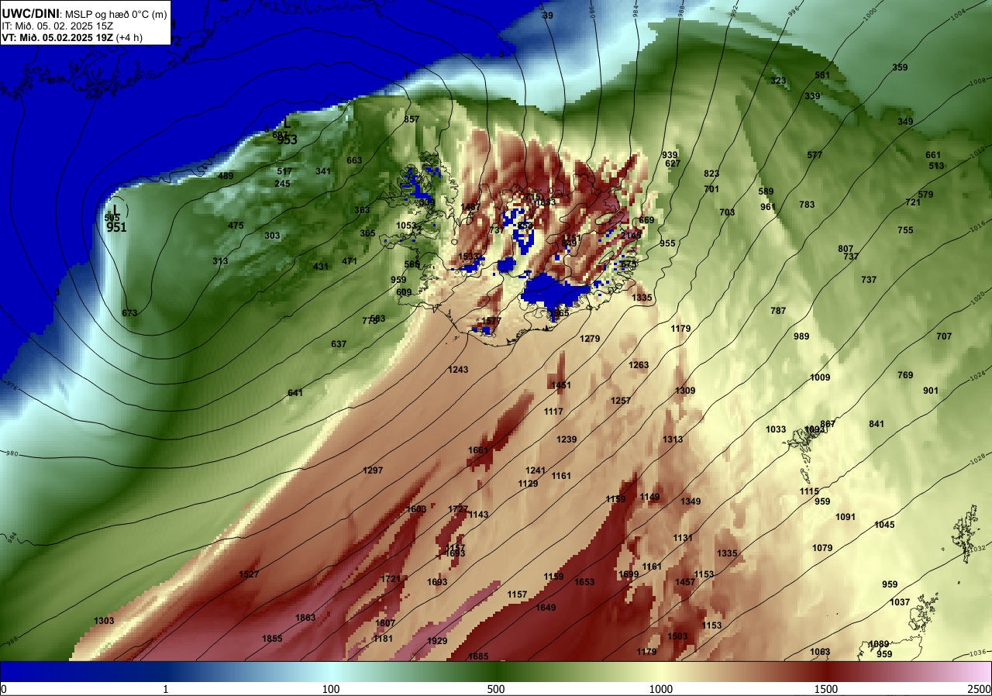The width and height of the screenshot is (992, 696).
Task: Click the height value 1309
Action: (x=685, y=391)
